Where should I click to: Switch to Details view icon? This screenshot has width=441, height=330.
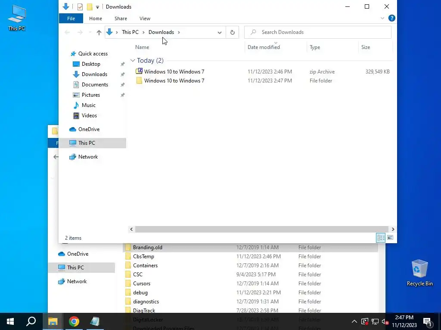(x=381, y=238)
